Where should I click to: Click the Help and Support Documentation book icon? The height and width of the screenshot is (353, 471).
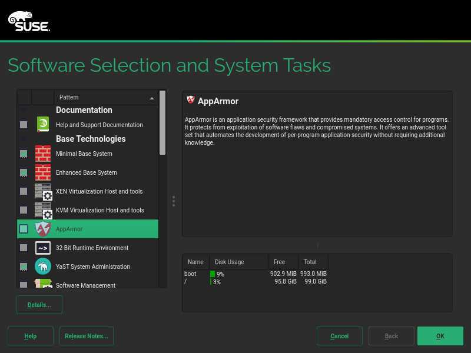(x=43, y=124)
